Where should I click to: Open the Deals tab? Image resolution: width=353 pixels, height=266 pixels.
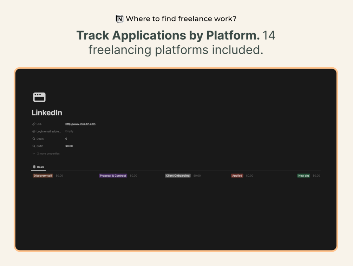point(39,167)
